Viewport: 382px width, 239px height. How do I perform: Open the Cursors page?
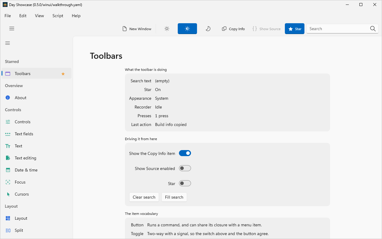point(37,194)
